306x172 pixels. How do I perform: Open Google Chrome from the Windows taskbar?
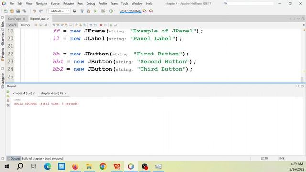(x=103, y=167)
